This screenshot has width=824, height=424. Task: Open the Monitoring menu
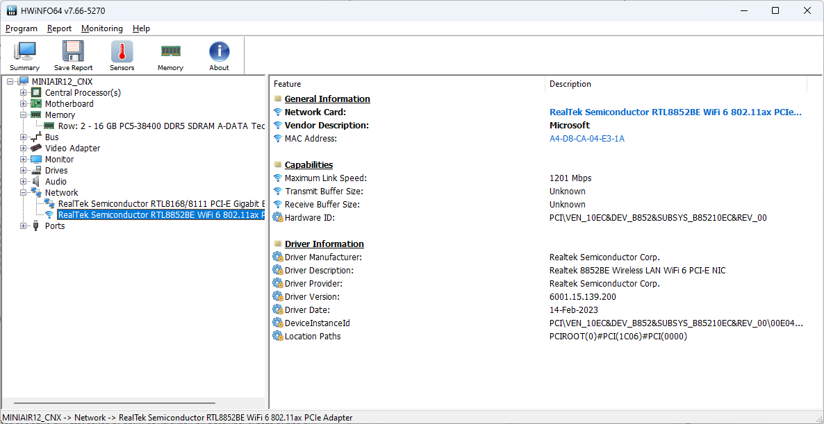(x=102, y=28)
